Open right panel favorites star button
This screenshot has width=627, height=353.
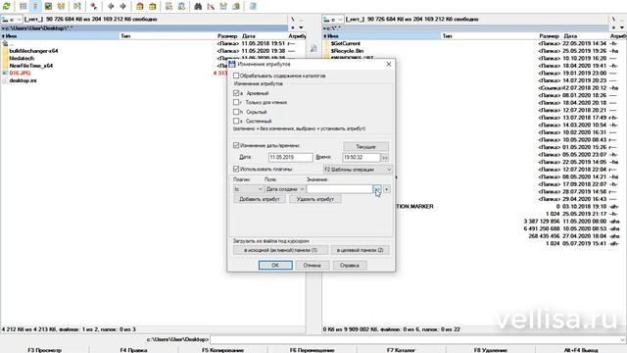click(614, 28)
